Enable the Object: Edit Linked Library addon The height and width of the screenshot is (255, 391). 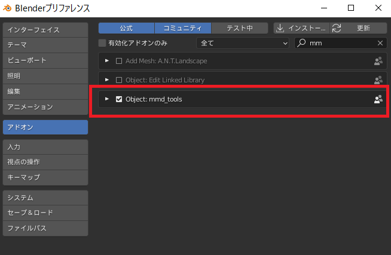tap(119, 80)
